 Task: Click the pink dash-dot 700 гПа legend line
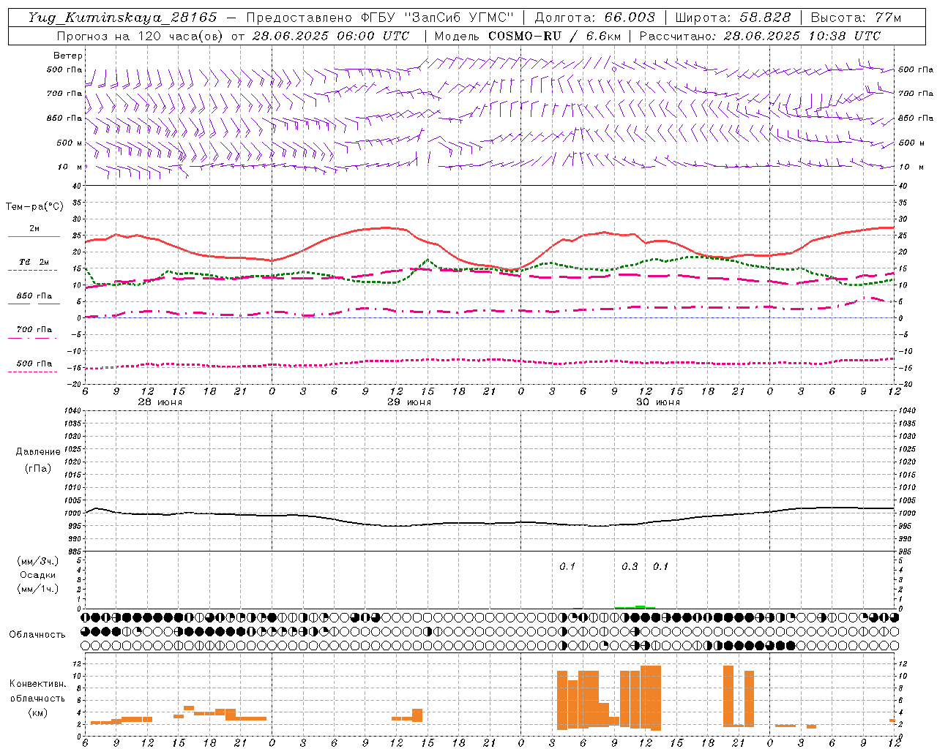point(32,338)
